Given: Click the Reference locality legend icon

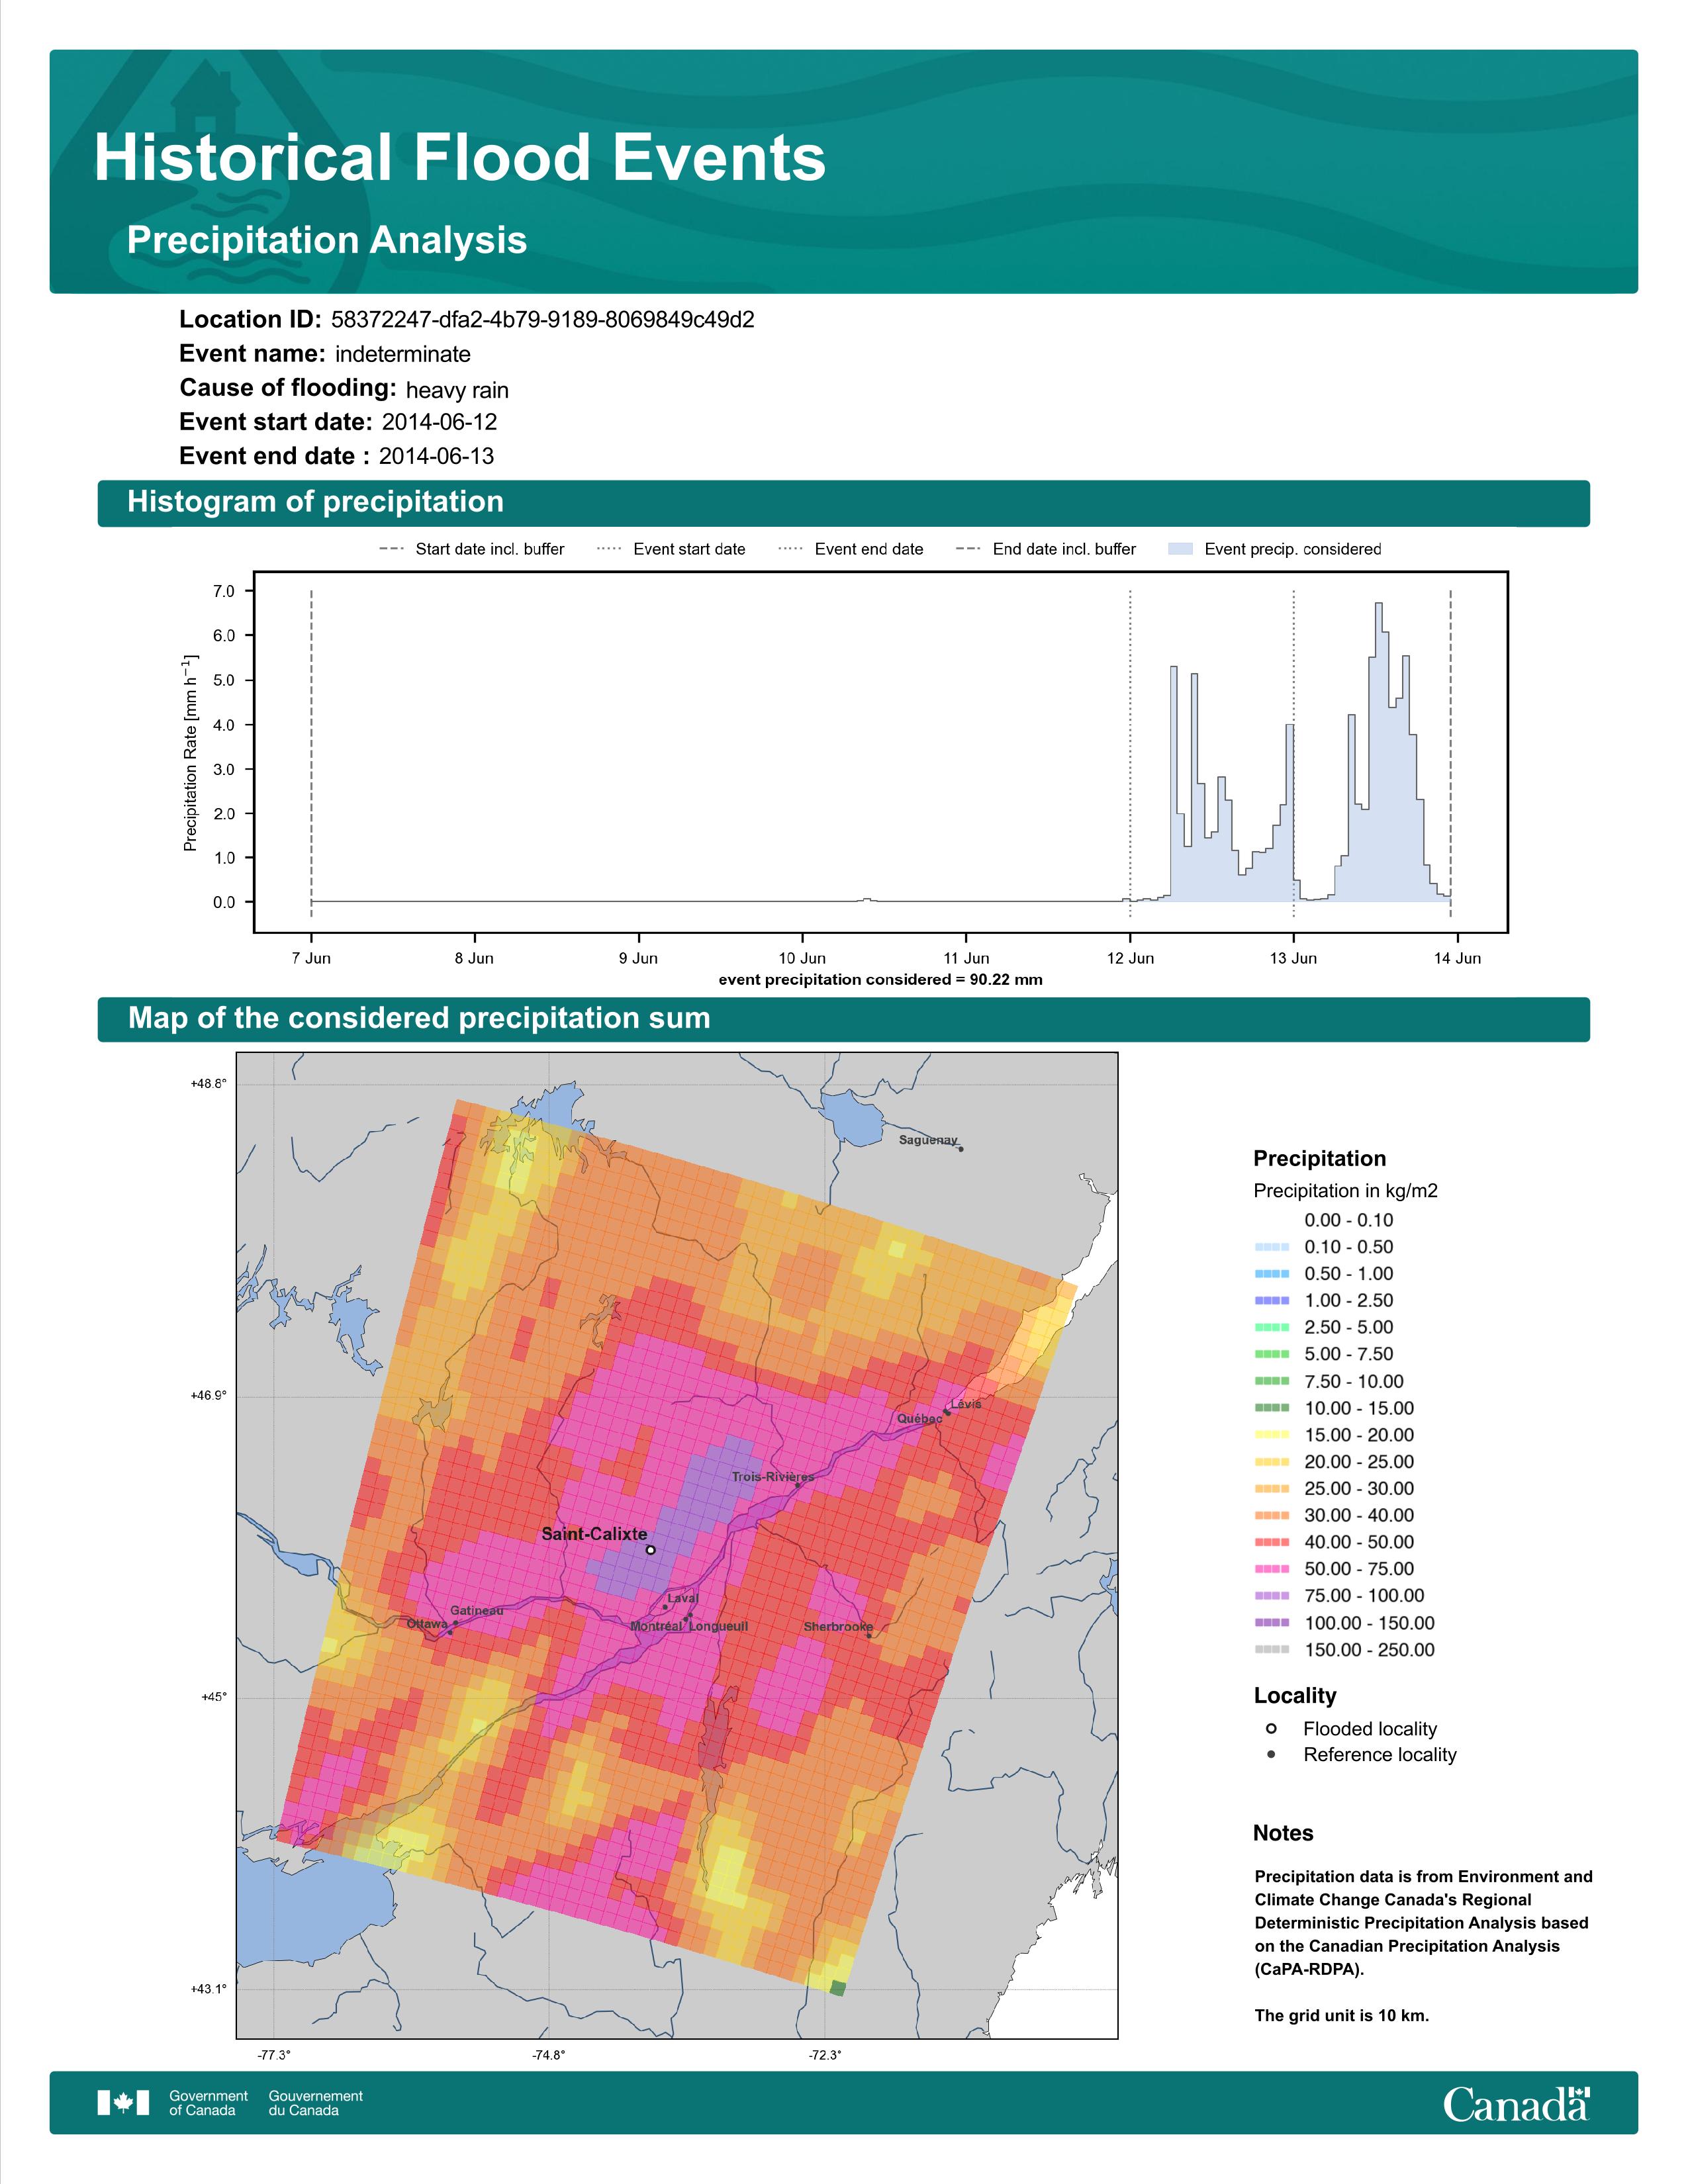Looking at the screenshot, I should point(1271,1755).
